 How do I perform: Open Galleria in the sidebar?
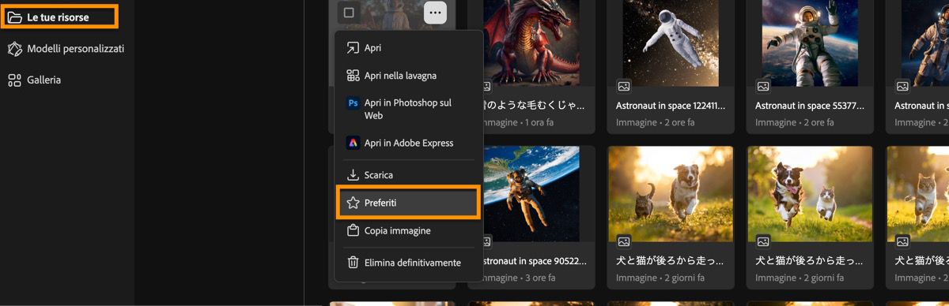(35, 80)
